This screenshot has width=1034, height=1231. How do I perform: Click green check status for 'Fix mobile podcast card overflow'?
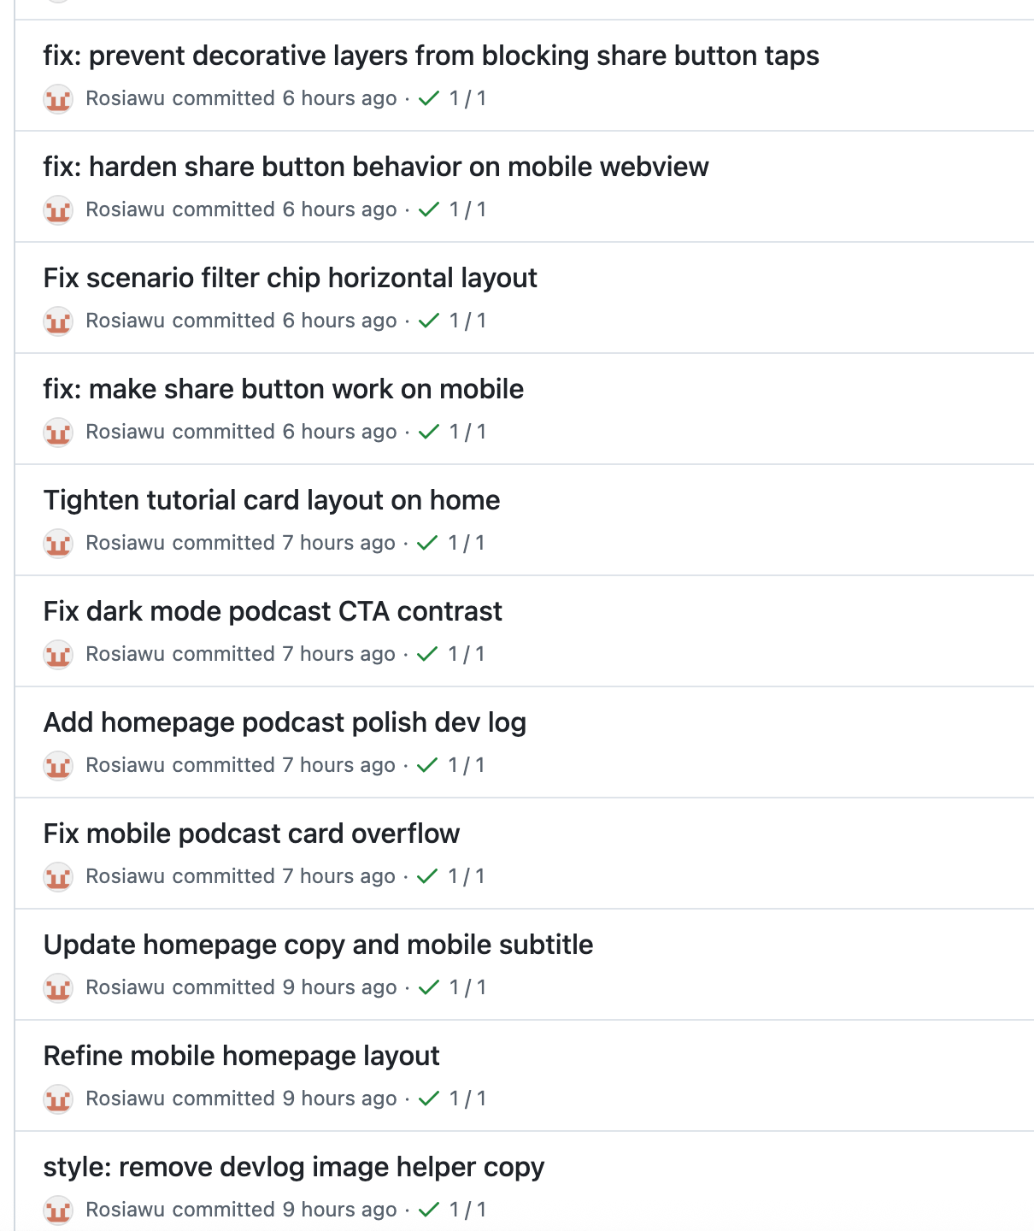(427, 876)
